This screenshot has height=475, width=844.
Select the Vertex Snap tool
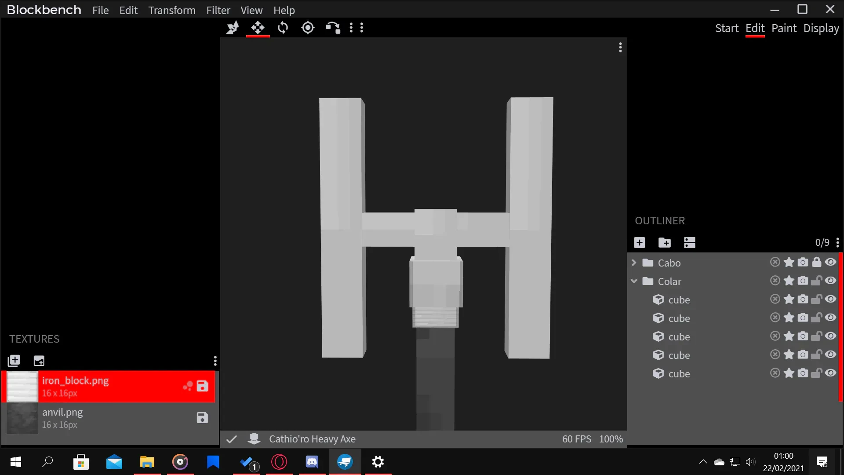tap(333, 28)
